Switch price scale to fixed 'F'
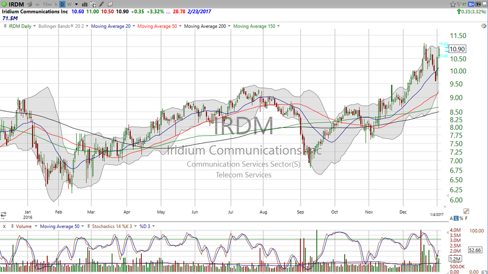 point(466,218)
